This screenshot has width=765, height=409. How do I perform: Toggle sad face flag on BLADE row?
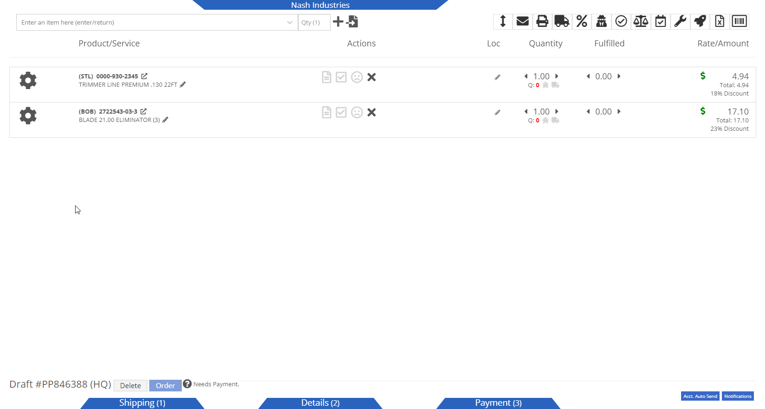(x=357, y=112)
